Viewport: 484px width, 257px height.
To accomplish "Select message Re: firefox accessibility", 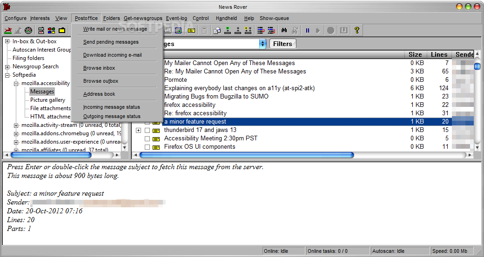I will pos(195,113).
